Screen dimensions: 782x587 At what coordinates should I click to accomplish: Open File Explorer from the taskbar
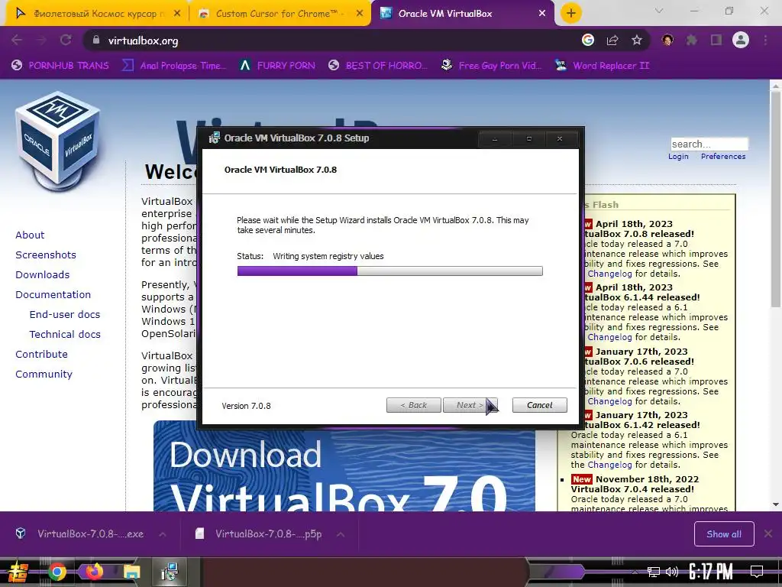131,572
